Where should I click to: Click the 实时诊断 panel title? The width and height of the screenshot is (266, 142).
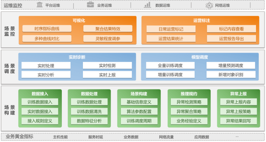(x=77, y=57)
